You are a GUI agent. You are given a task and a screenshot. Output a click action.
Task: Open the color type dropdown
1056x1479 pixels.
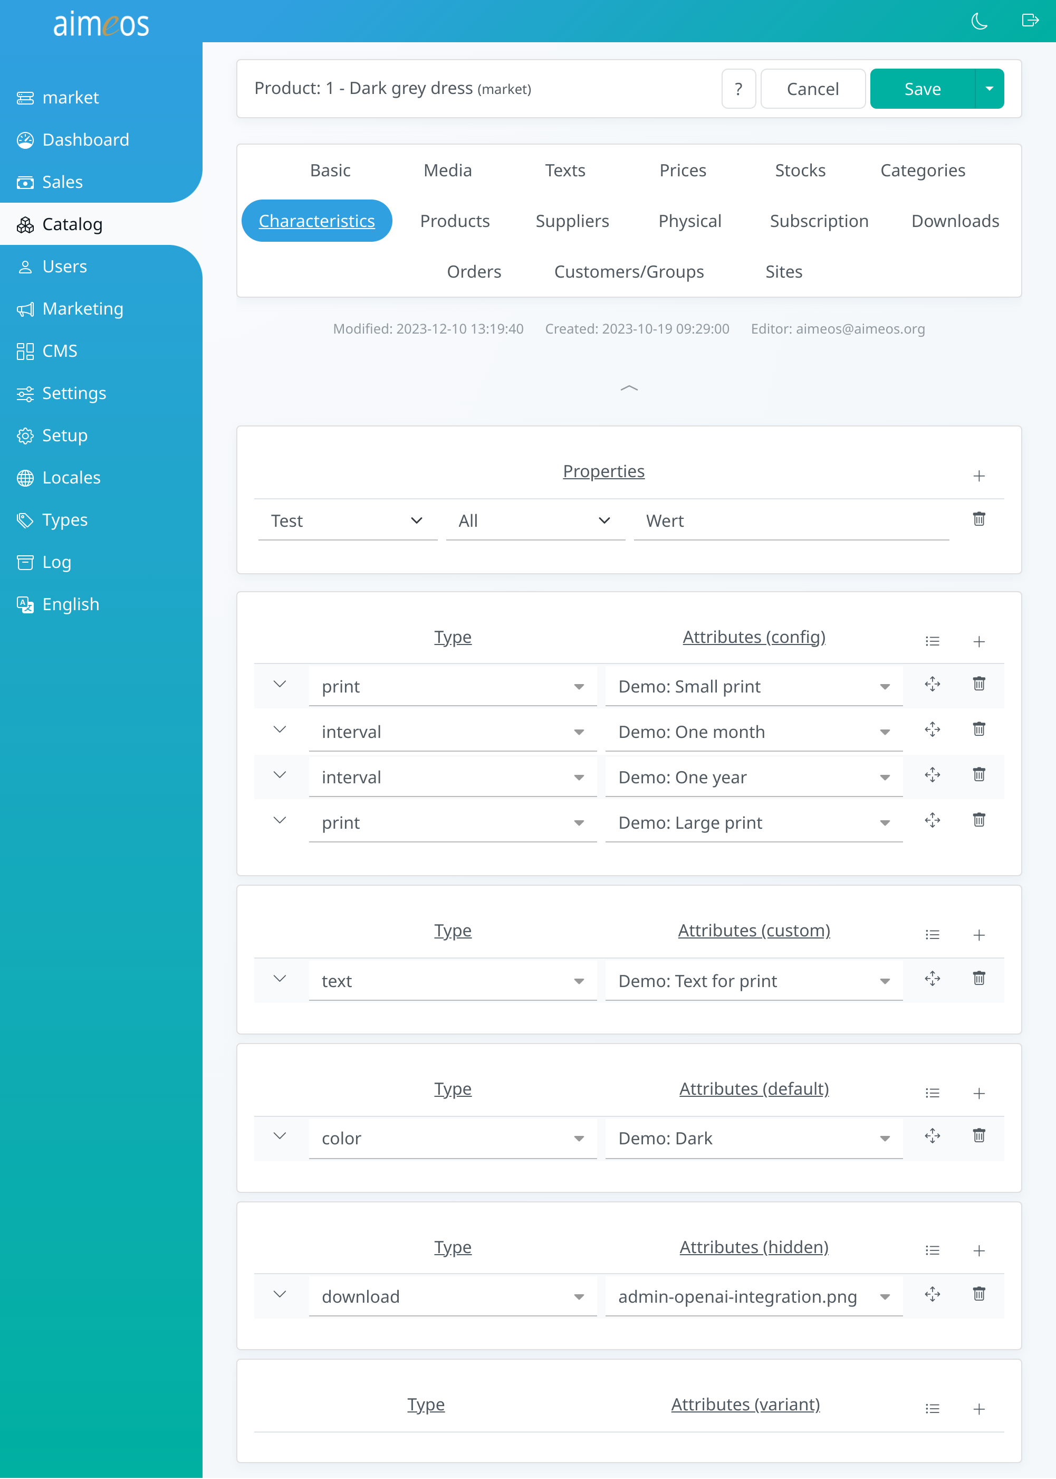click(x=453, y=1139)
